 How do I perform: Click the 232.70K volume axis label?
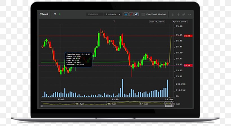pos(181,84)
